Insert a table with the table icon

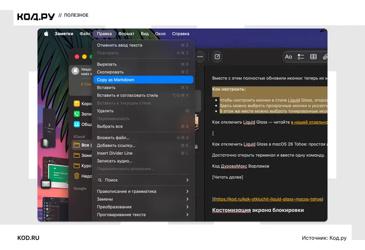pos(313,57)
